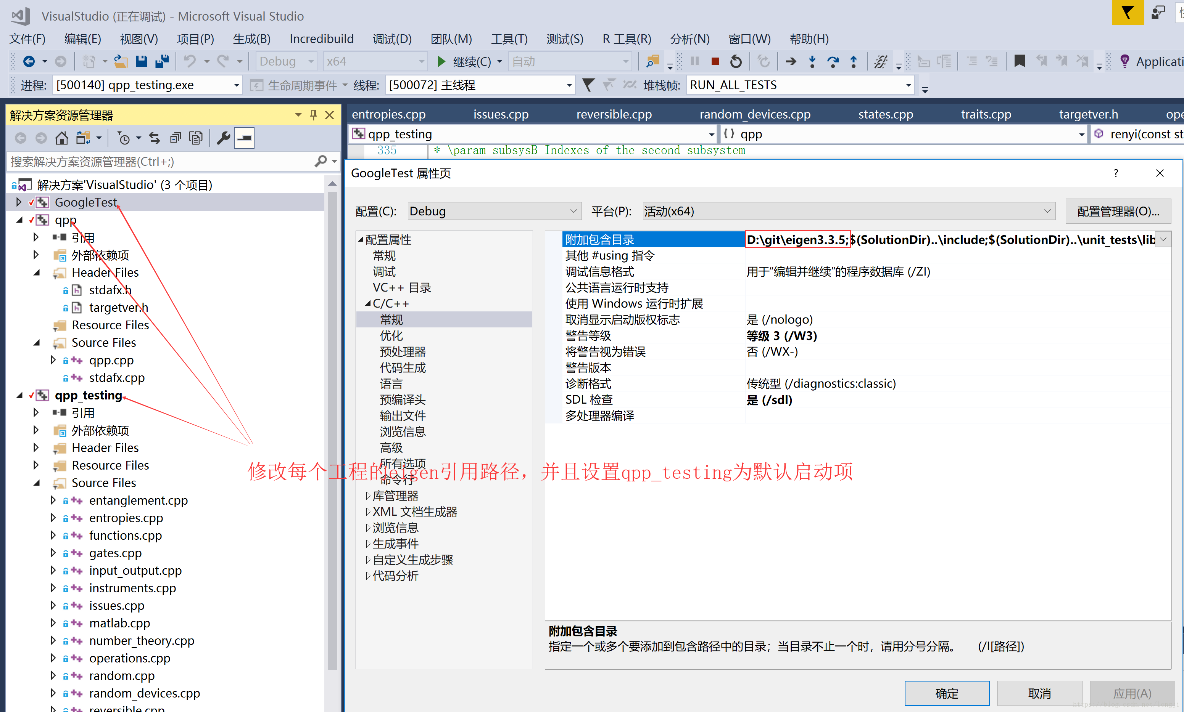Image resolution: width=1184 pixels, height=712 pixels.
Task: Click the Restart debugging icon
Action: coord(735,61)
